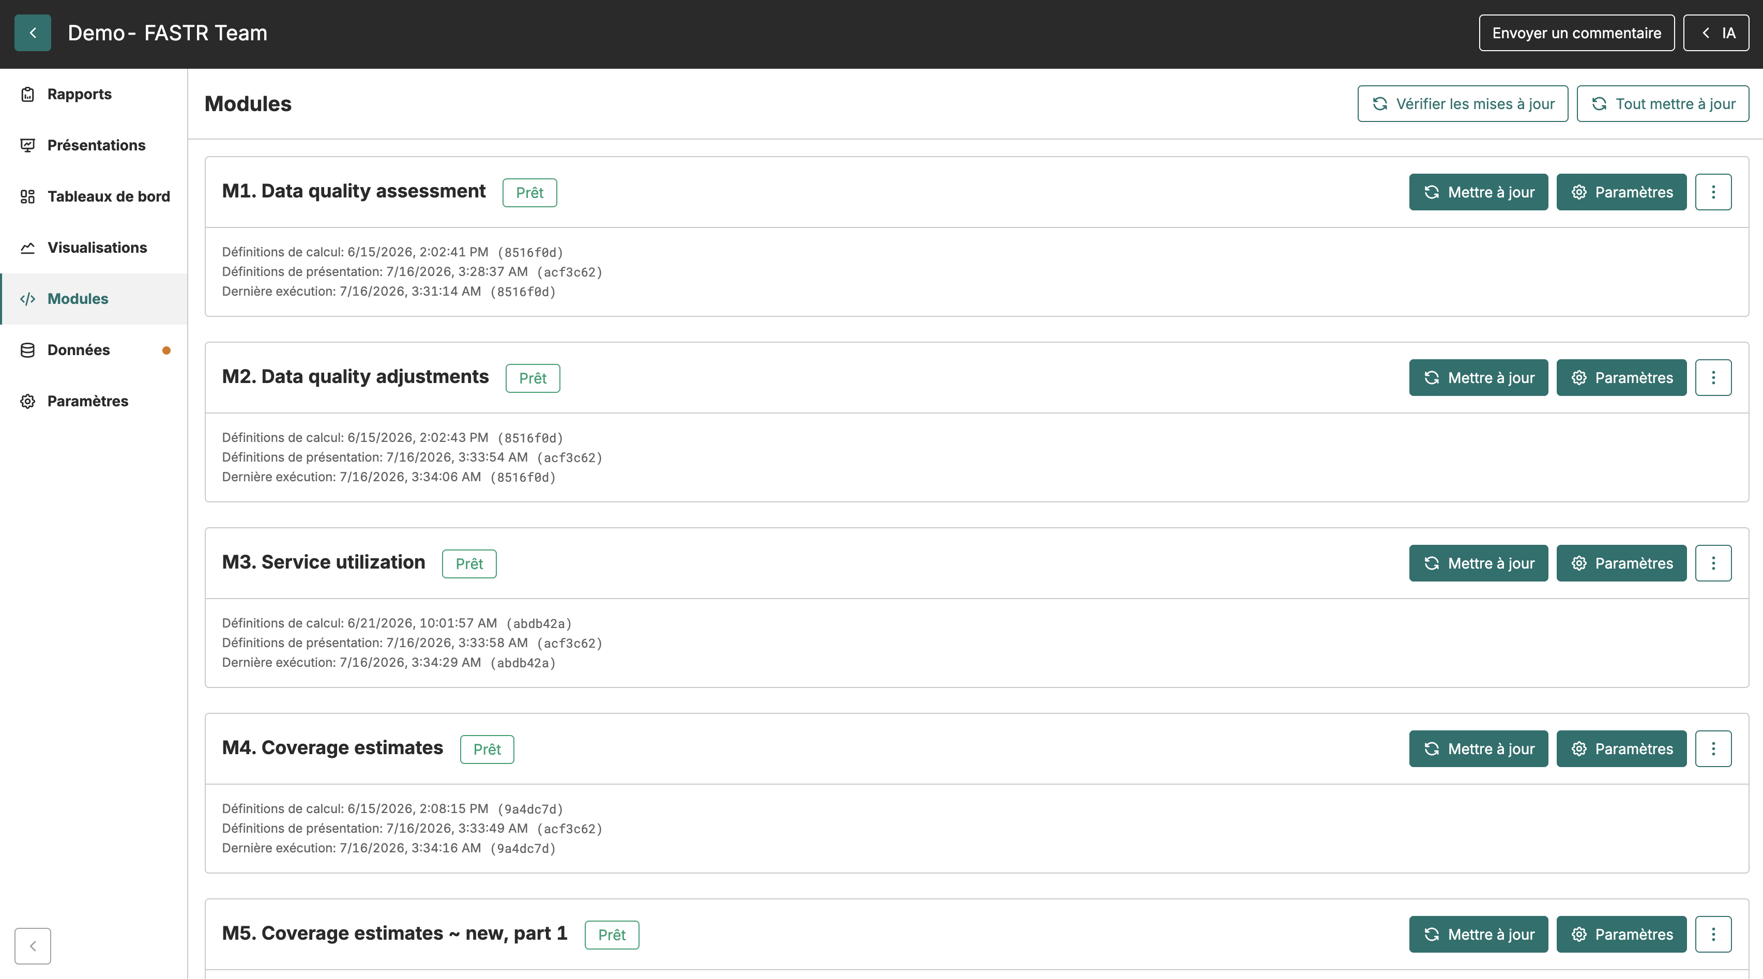
Task: Click the Visualisations chart icon in sidebar
Action: 27,248
